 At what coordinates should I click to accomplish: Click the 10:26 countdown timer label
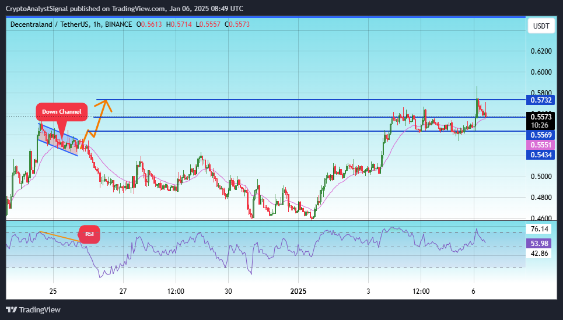540,125
